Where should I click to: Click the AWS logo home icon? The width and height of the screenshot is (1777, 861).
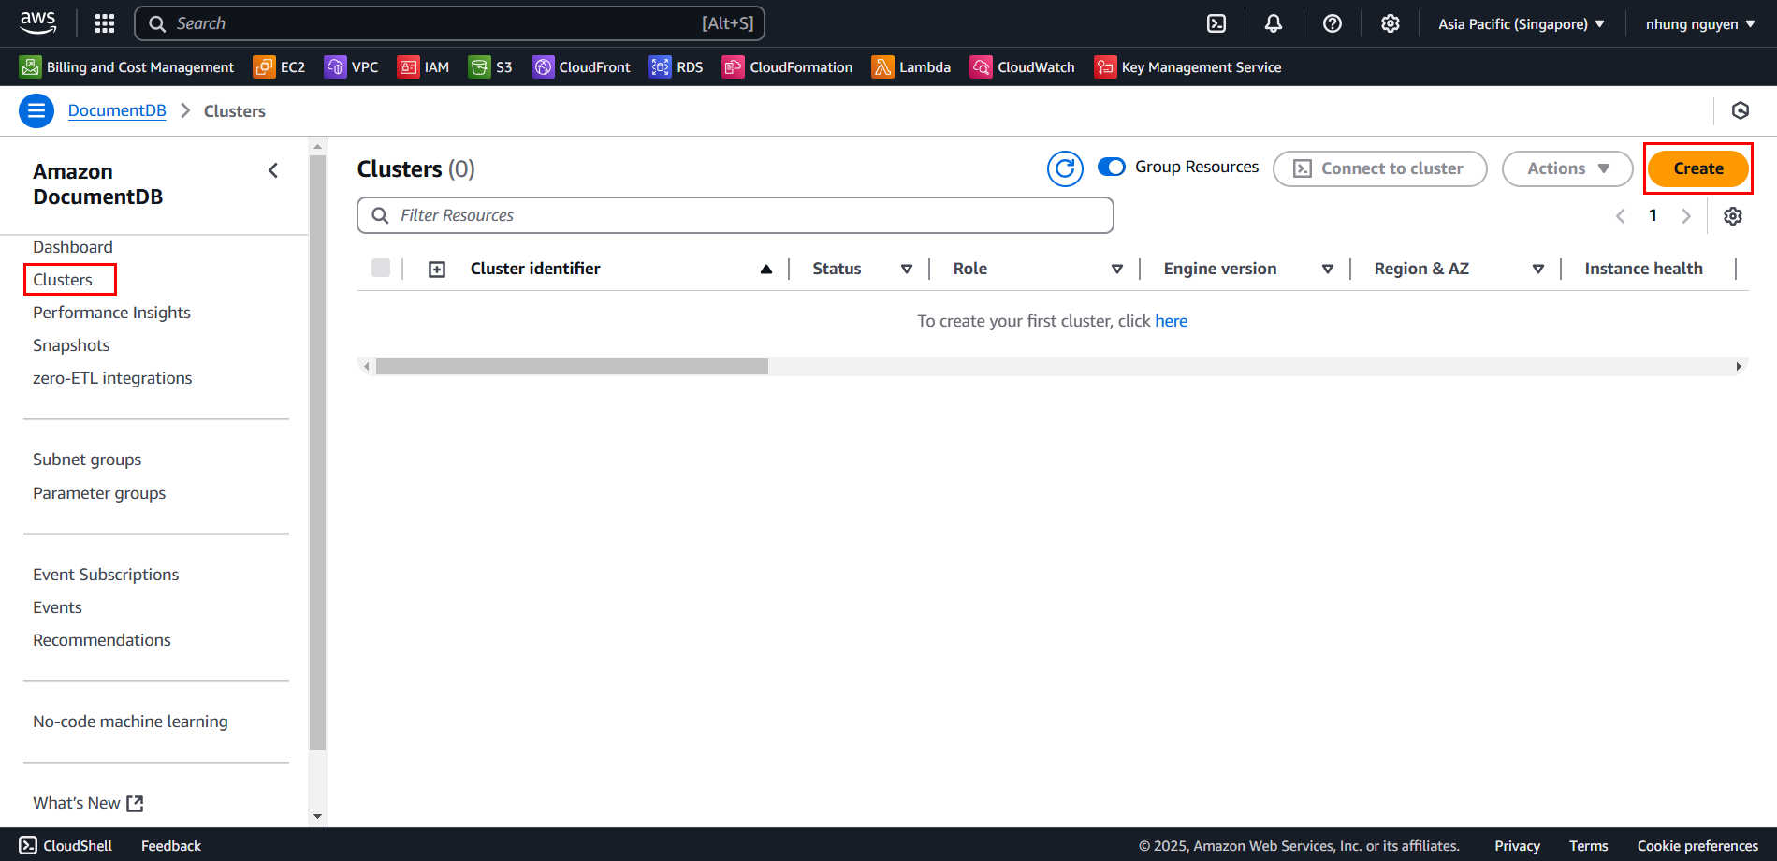[x=38, y=22]
